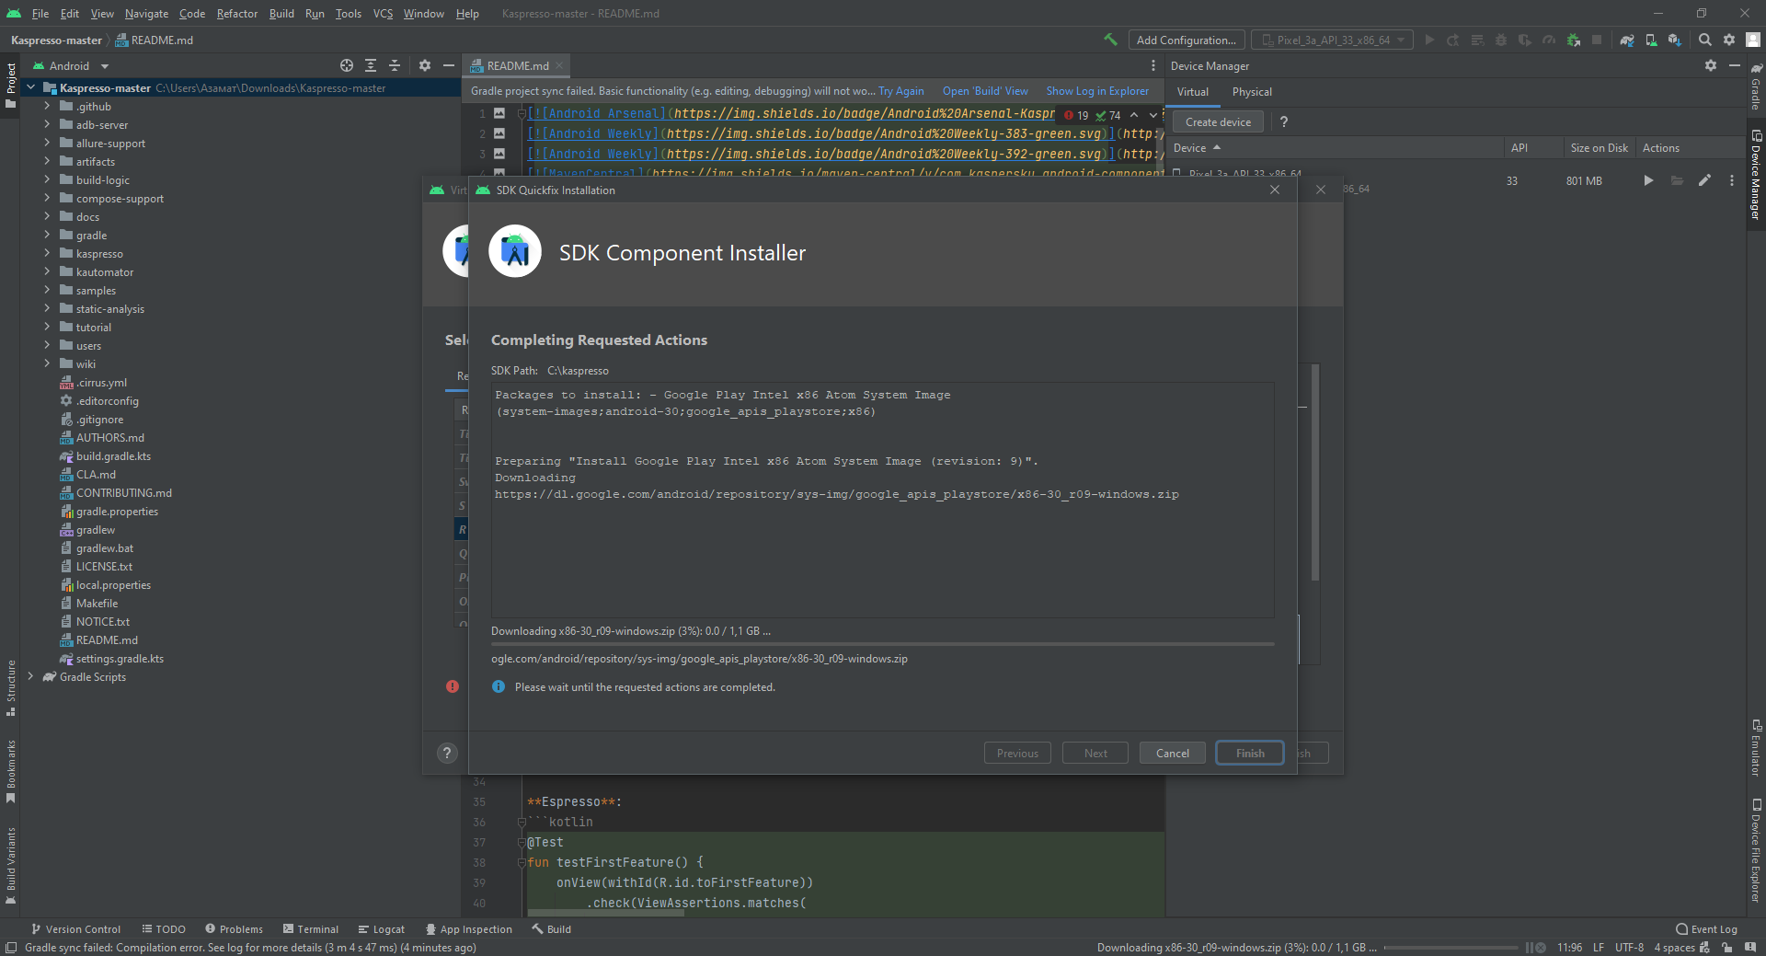Image resolution: width=1766 pixels, height=956 pixels.
Task: Toggle the Gradle tool window button
Action: [x=1756, y=86]
